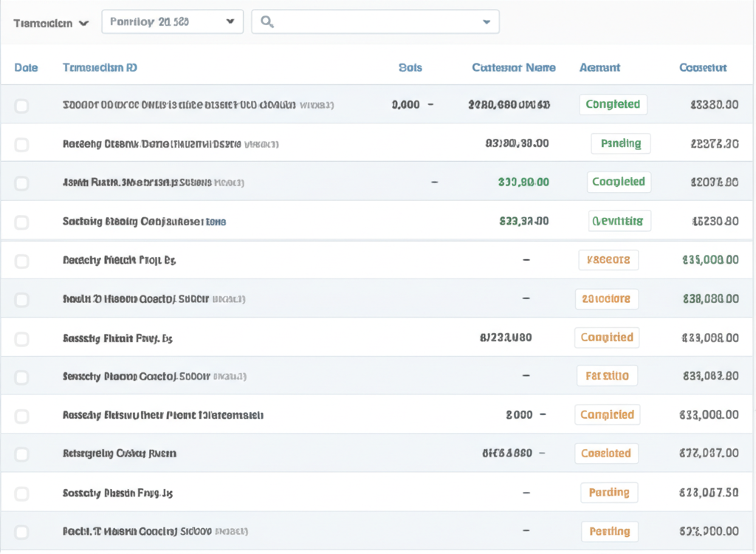756x554 pixels.
Task: Click the green value 330,80.00
Action: tap(523, 182)
